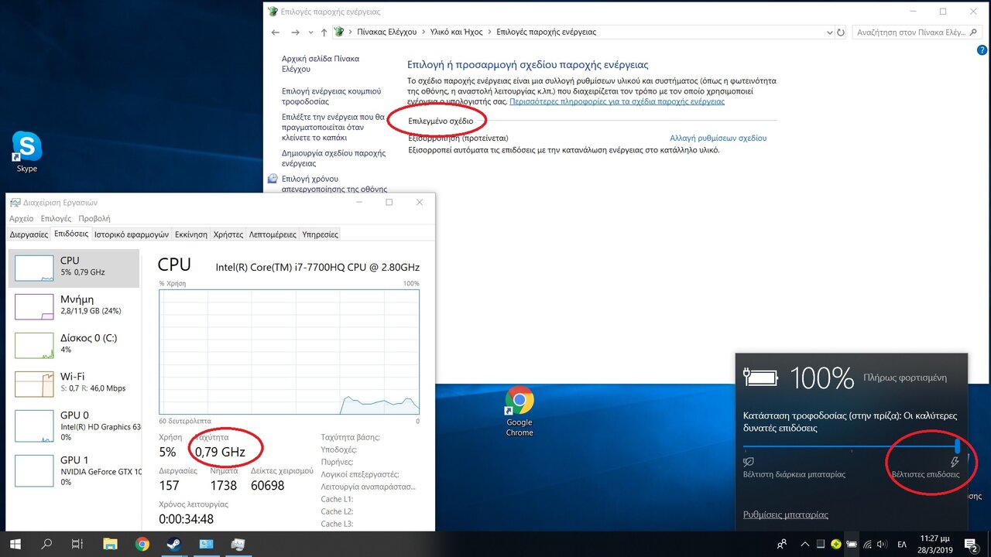Click the volume speaker tray icon

point(883,544)
